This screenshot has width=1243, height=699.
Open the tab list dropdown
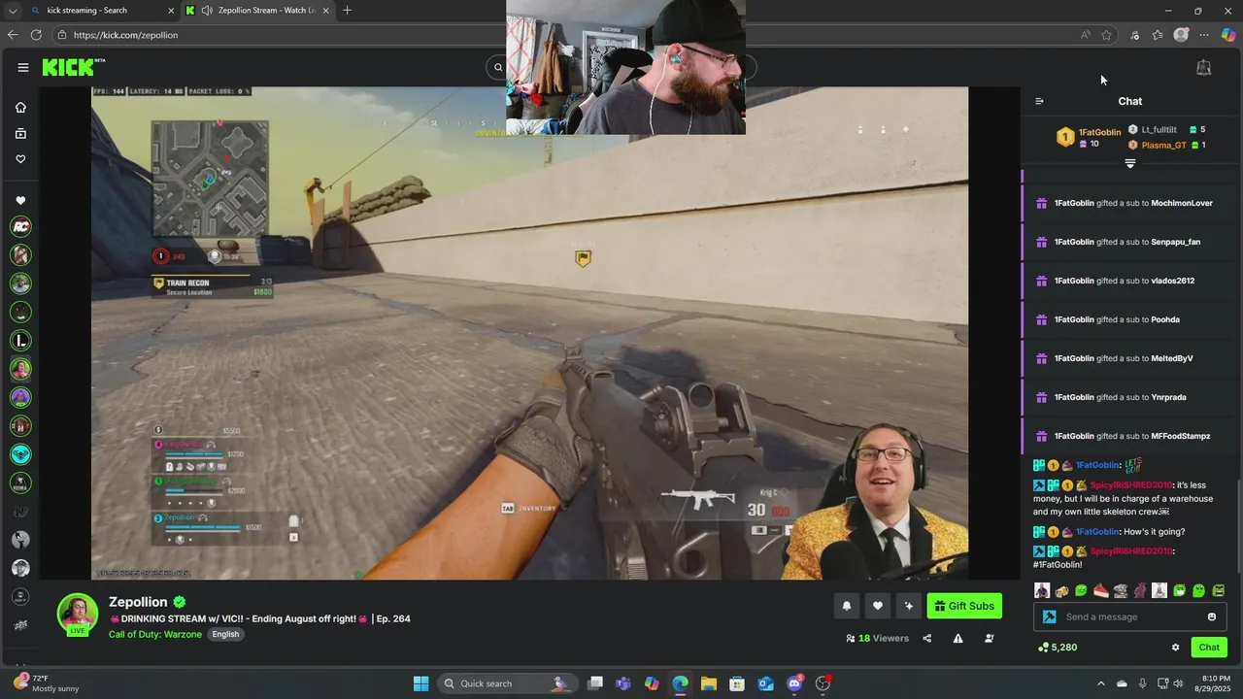click(x=12, y=11)
